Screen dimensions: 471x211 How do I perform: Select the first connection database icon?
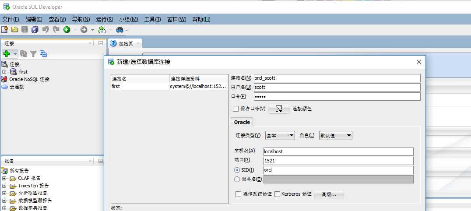13,71
